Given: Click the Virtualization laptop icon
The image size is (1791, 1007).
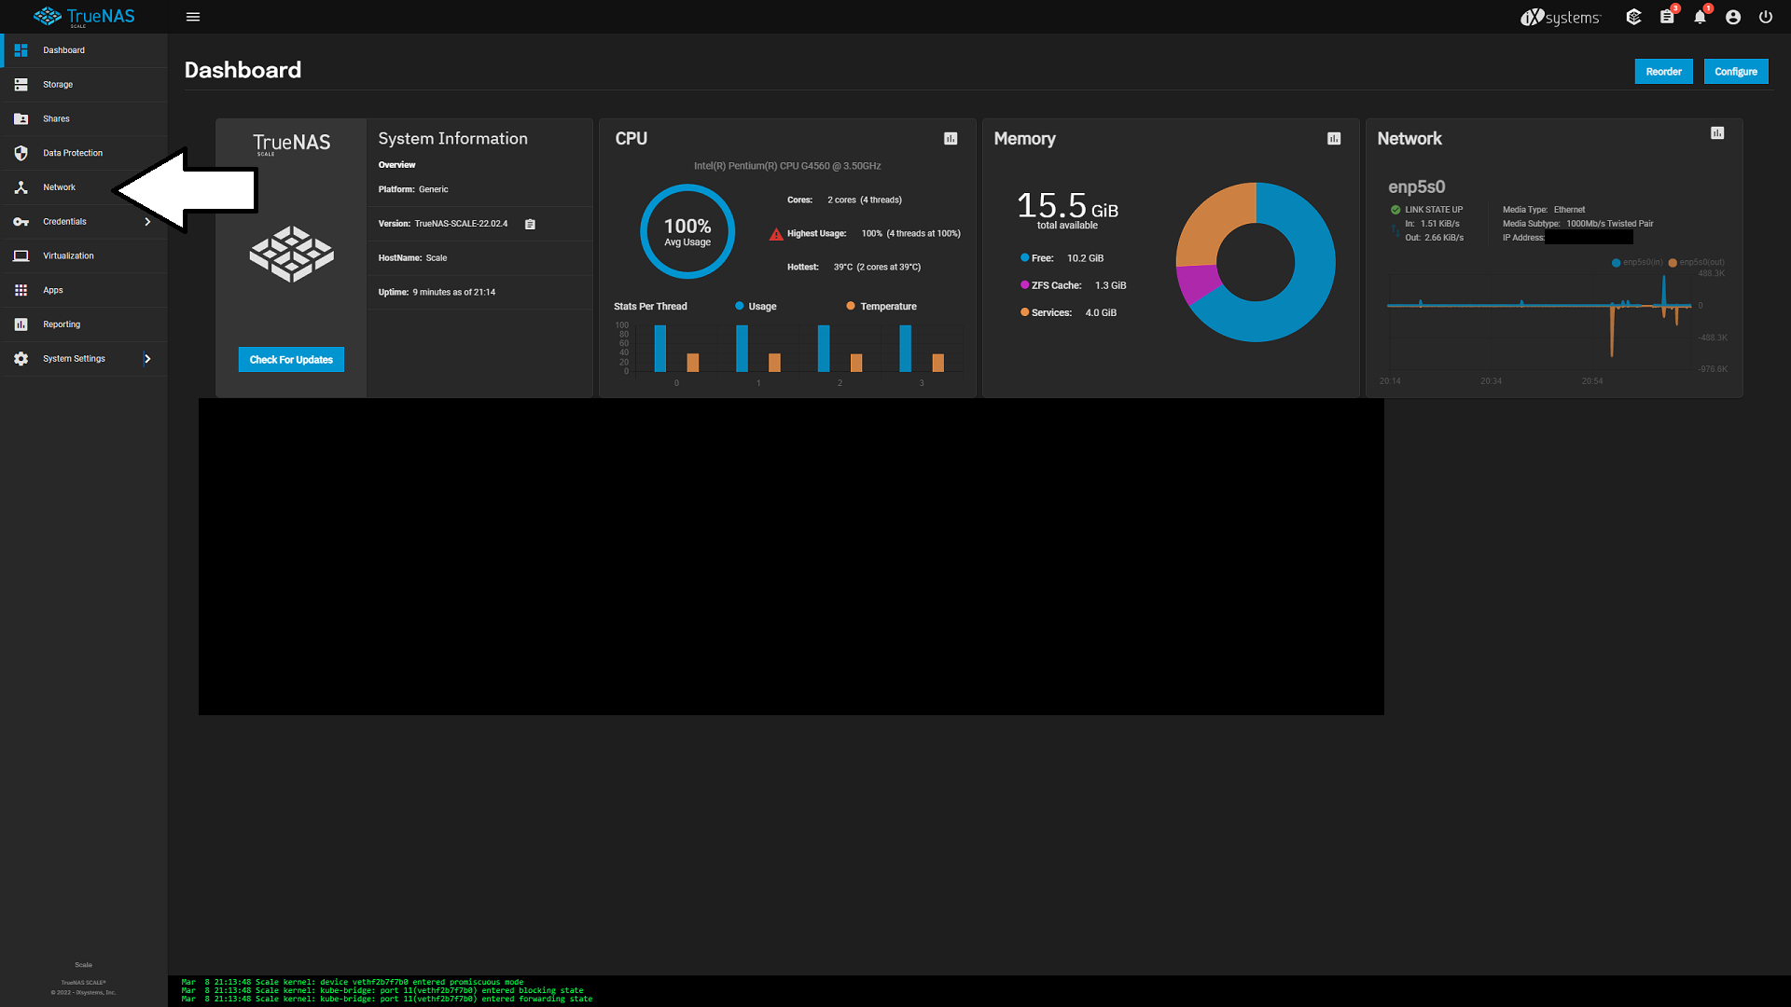Looking at the screenshot, I should point(21,255).
